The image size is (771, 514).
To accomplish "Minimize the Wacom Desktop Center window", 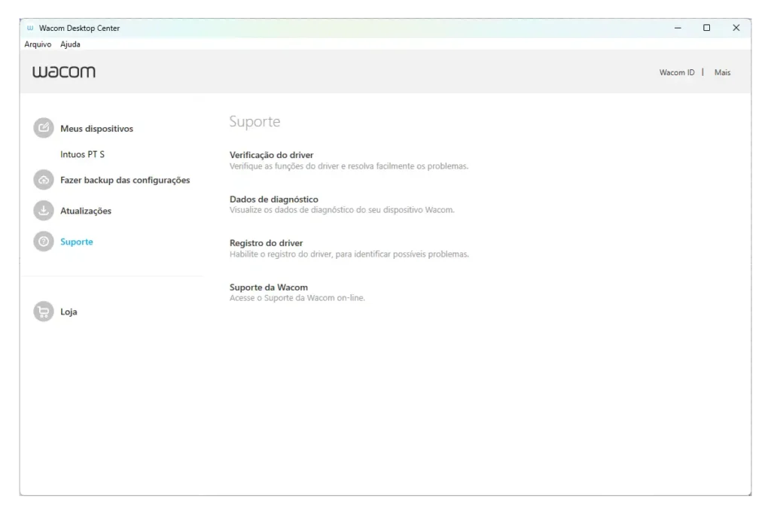I will coord(678,28).
